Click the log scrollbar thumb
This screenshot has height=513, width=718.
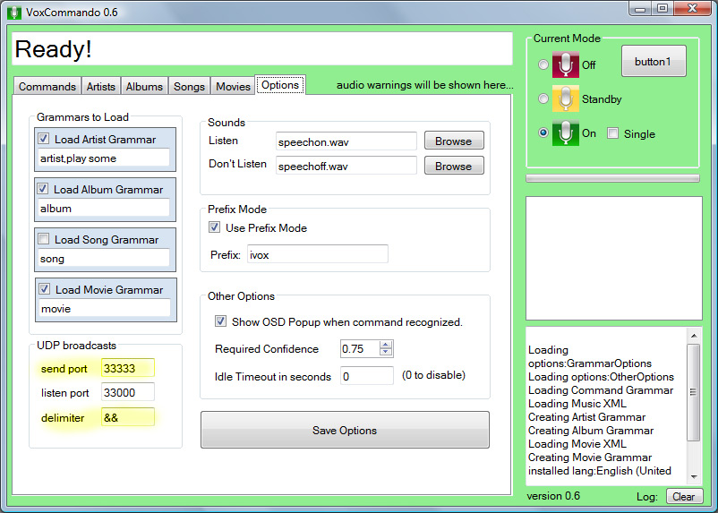point(693,392)
